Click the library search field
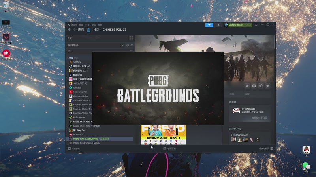316x177 pixels. 98,52
